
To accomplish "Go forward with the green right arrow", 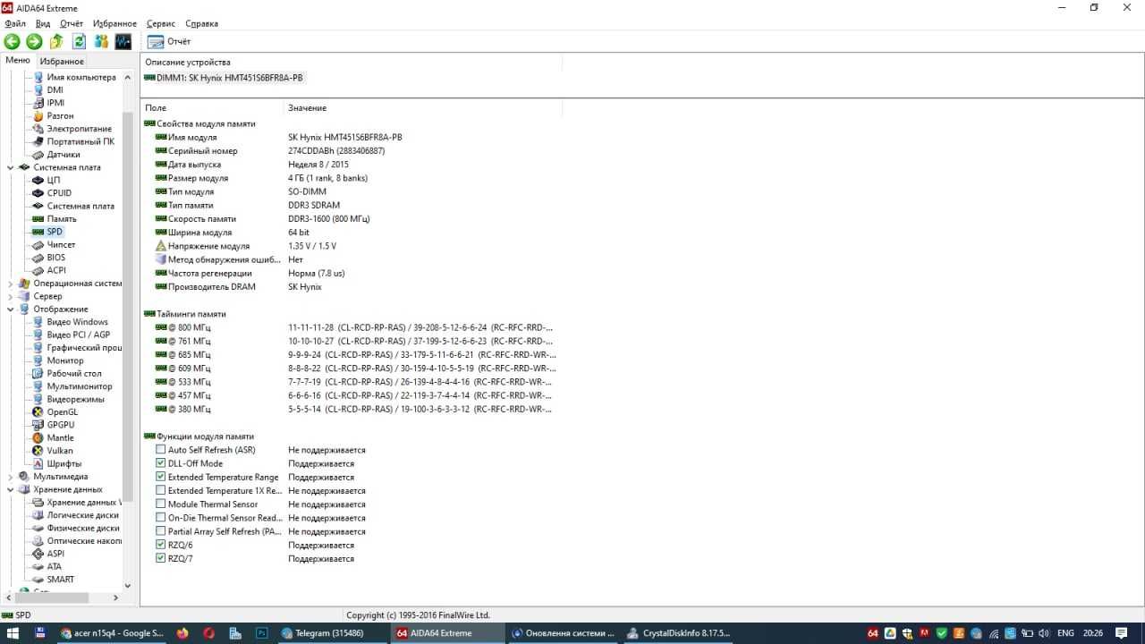I will point(34,41).
